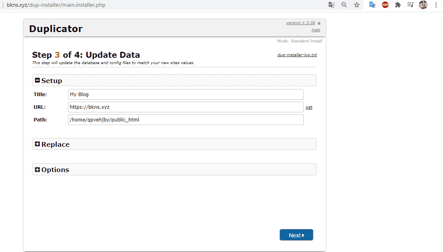Expand the Options section
Image resolution: width=443 pixels, height=252 pixels.
pyautogui.click(x=38, y=169)
